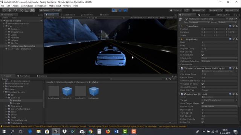
Task: Open Dropbox in taskbar
Action: point(64,132)
